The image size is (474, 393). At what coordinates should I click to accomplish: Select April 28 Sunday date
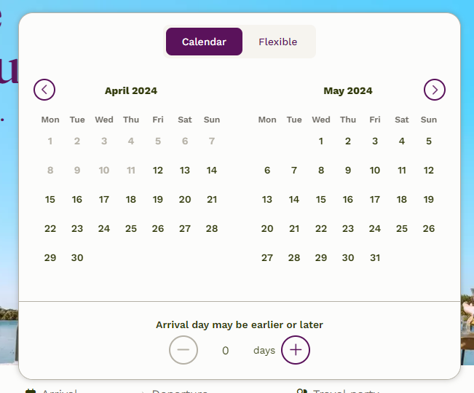pos(212,229)
